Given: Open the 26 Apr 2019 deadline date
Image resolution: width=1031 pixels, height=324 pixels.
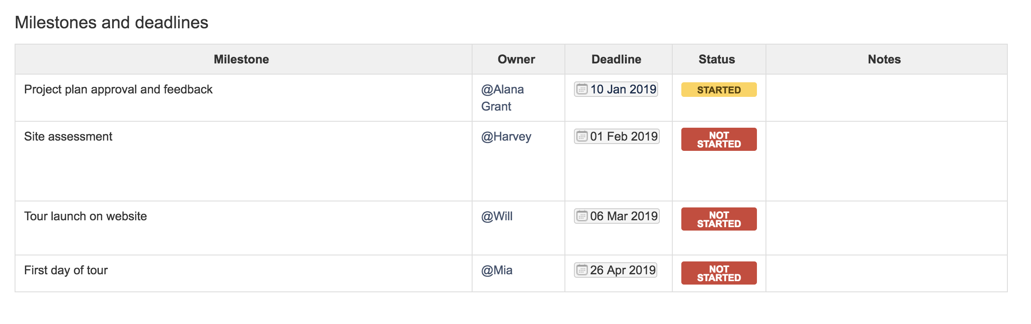Looking at the screenshot, I should pyautogui.click(x=616, y=270).
